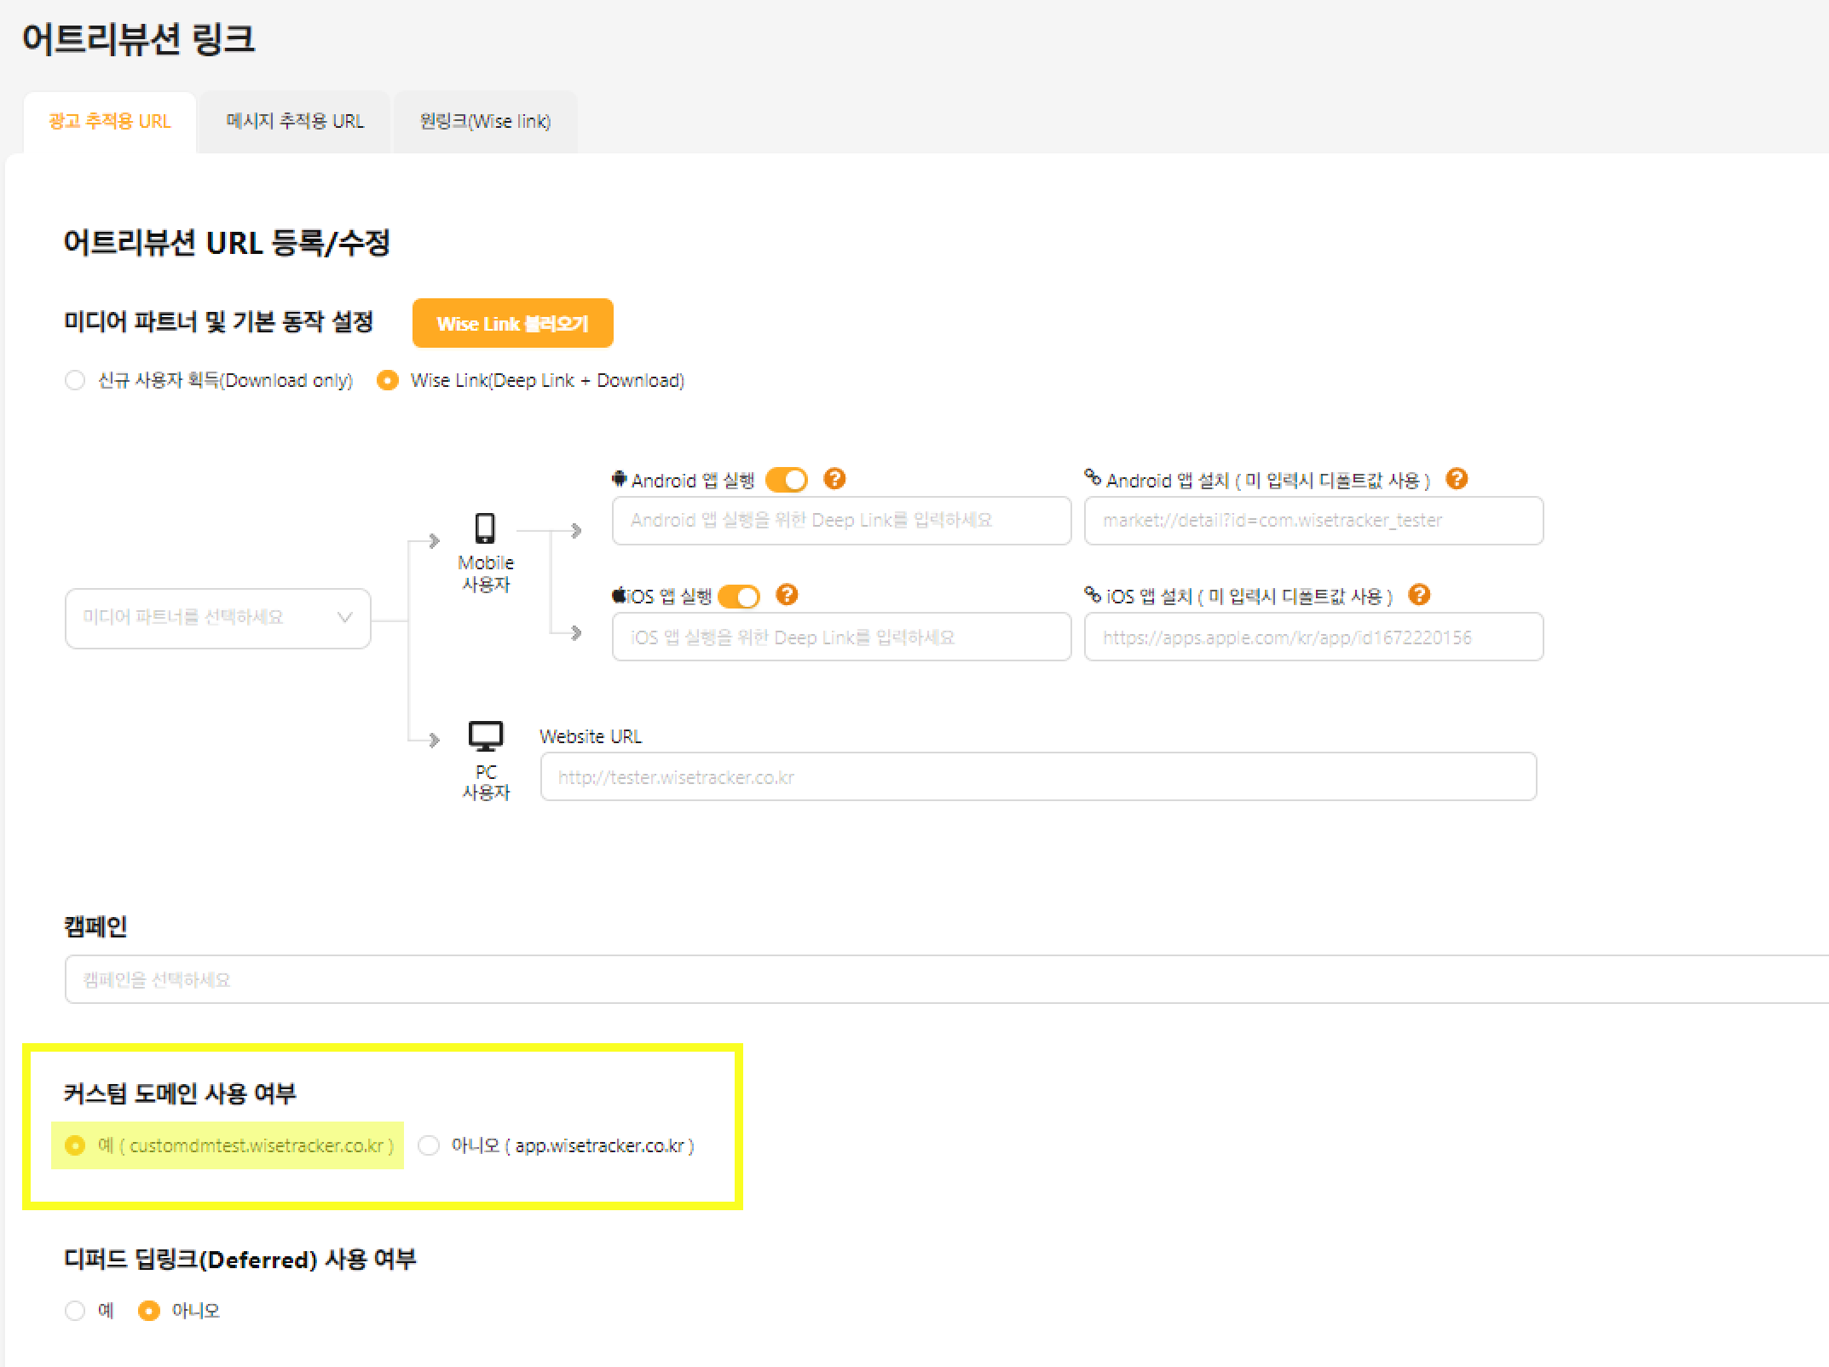Toggle the Android 앱 실행 switch
Screen dimensions: 1829x1367
point(786,480)
